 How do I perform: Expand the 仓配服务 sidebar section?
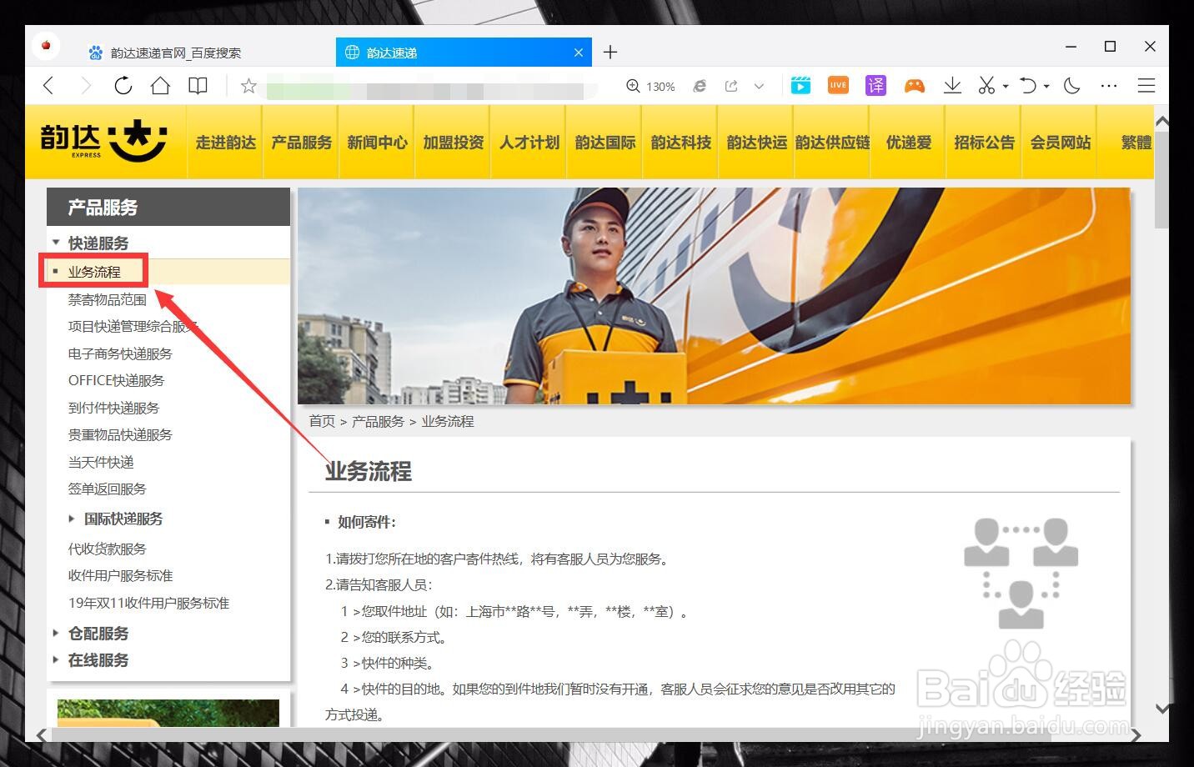click(x=98, y=634)
